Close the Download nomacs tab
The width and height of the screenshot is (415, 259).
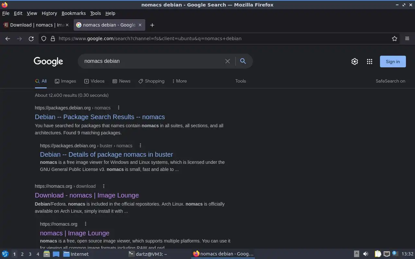tap(67, 25)
